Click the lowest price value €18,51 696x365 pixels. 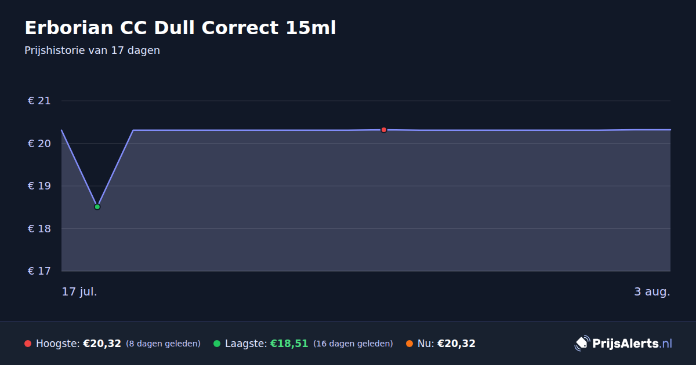[x=289, y=344]
